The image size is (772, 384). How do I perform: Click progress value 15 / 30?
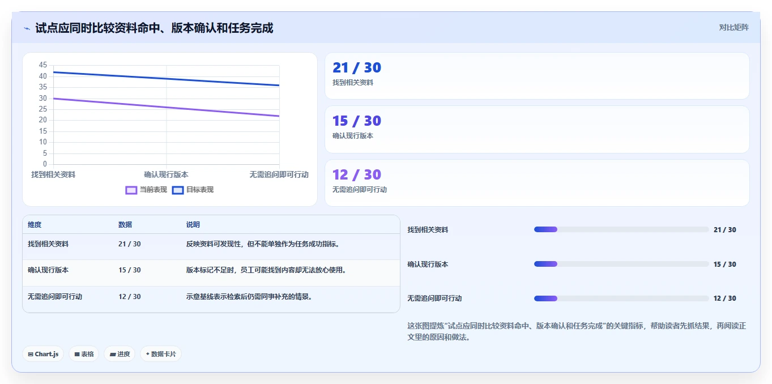tap(725, 264)
